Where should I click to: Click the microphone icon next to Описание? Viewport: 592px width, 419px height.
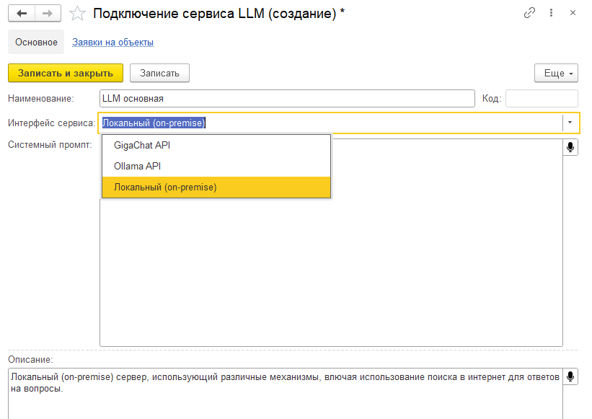tap(570, 376)
